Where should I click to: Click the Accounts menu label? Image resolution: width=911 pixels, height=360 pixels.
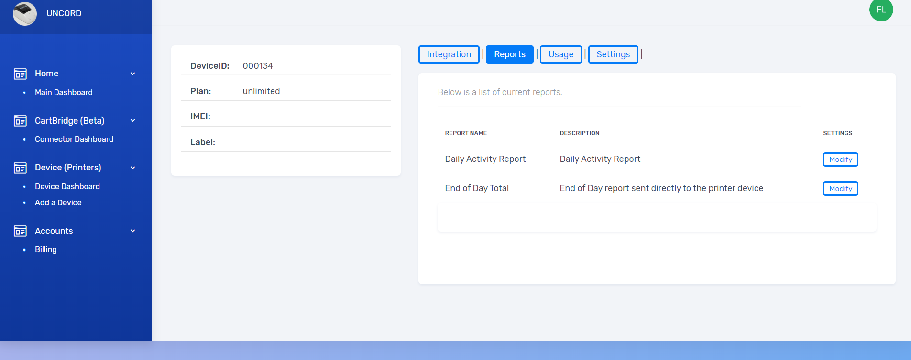[x=54, y=231]
